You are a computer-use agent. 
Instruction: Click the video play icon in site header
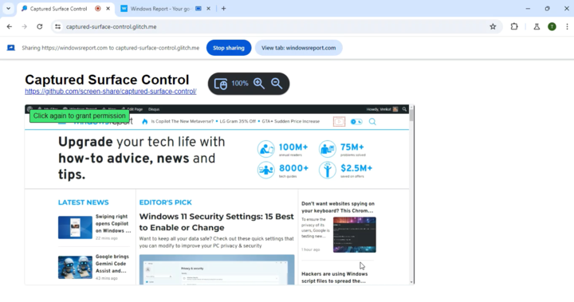pos(339,122)
